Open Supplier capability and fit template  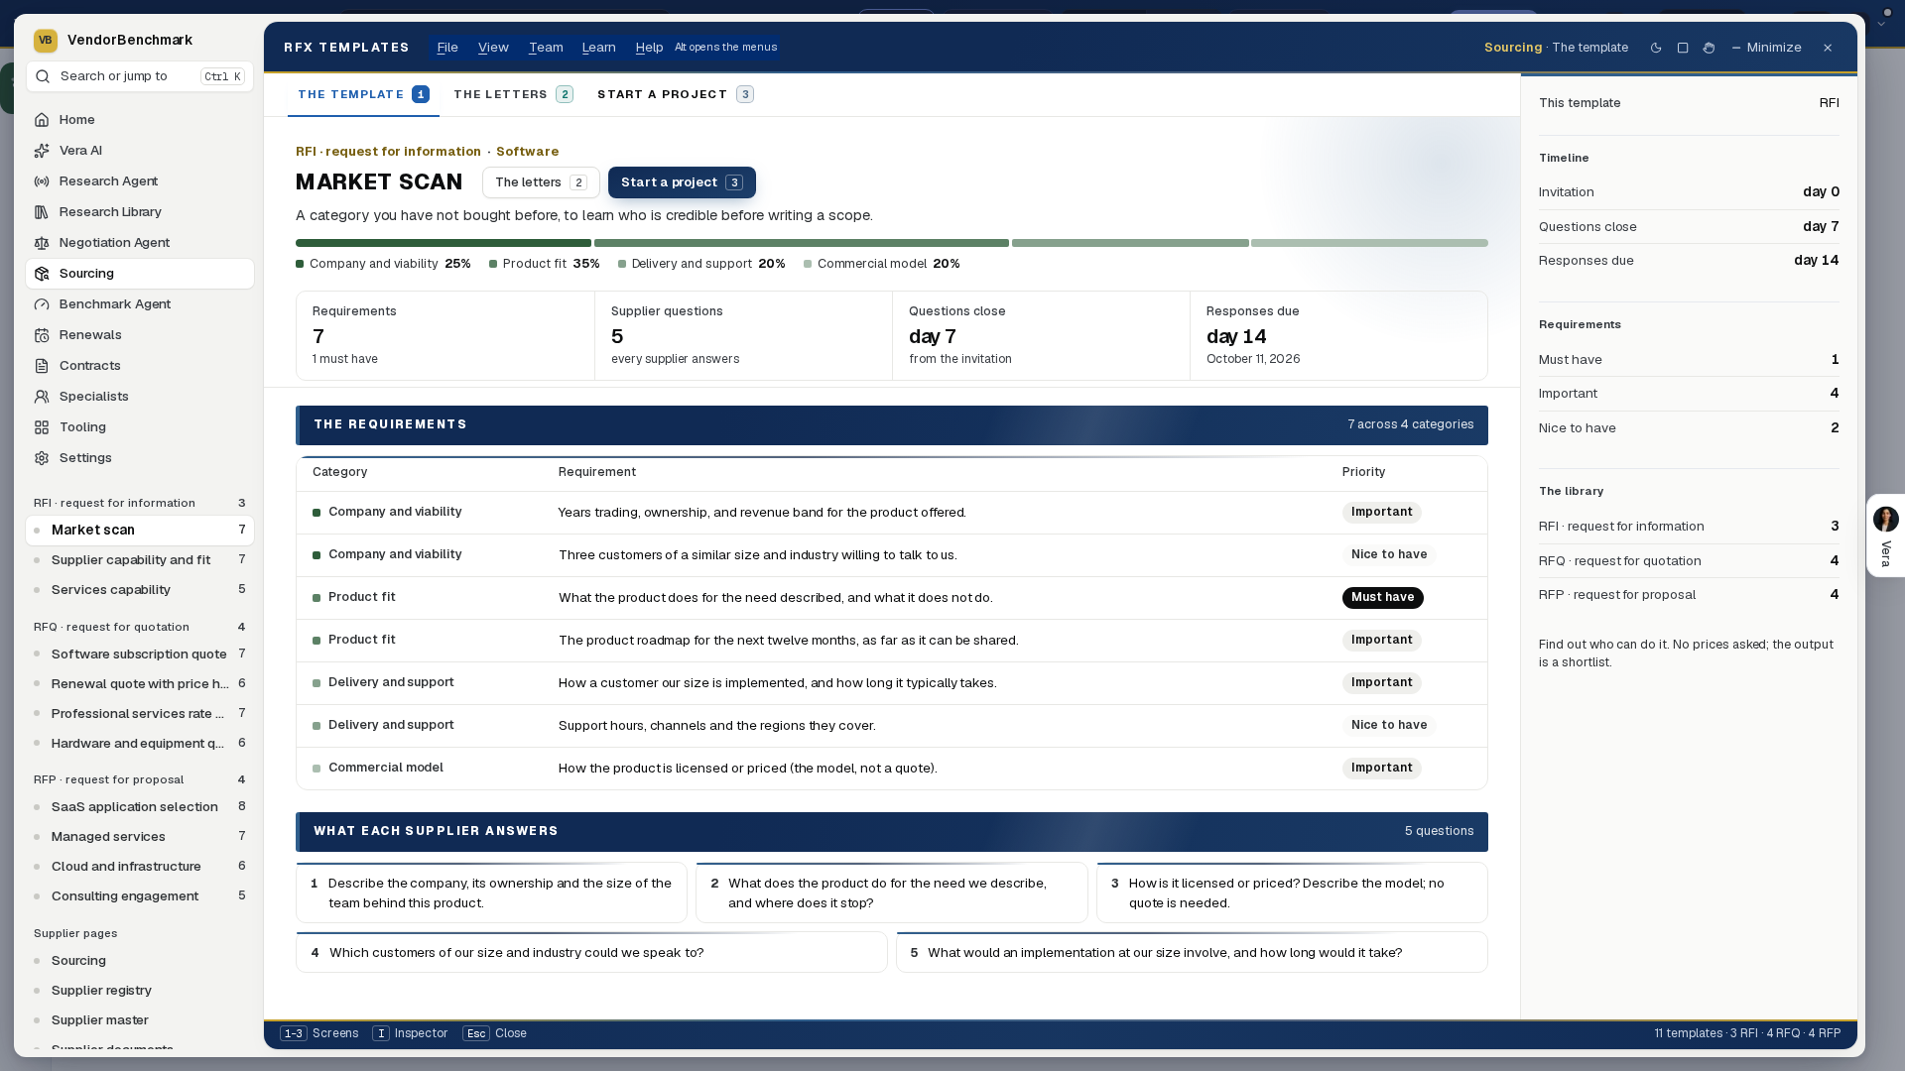[x=140, y=560]
